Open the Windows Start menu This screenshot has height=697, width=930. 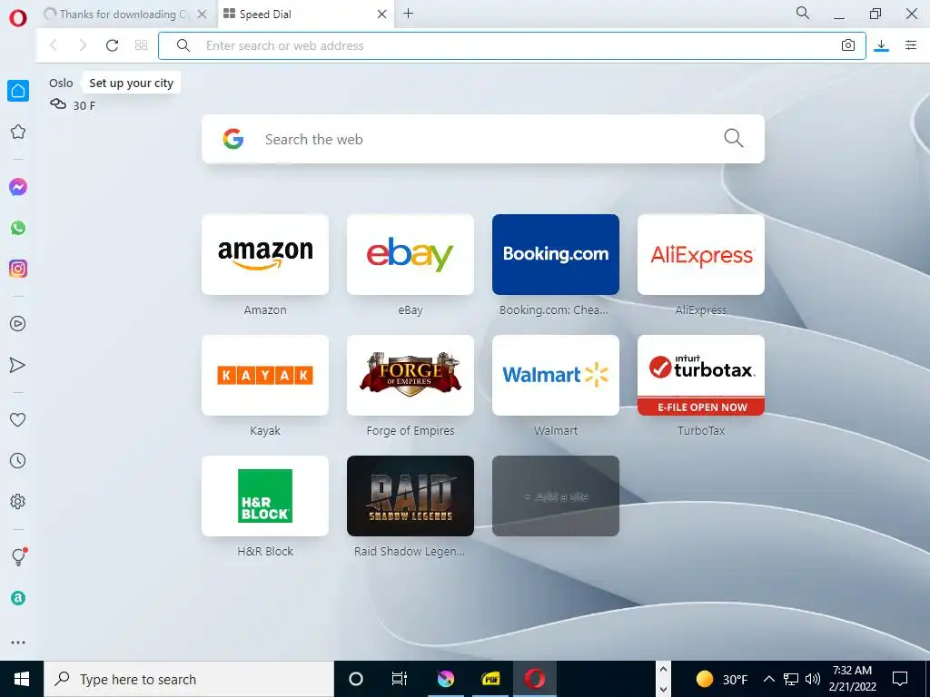click(22, 679)
